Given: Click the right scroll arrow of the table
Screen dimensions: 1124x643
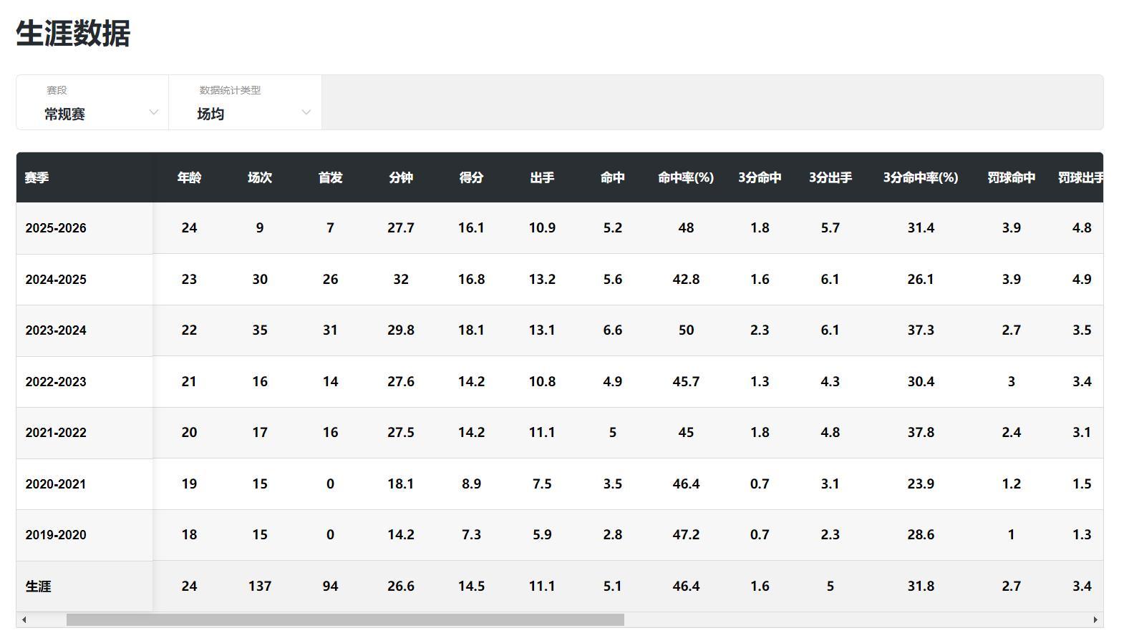Looking at the screenshot, I should (x=1095, y=620).
